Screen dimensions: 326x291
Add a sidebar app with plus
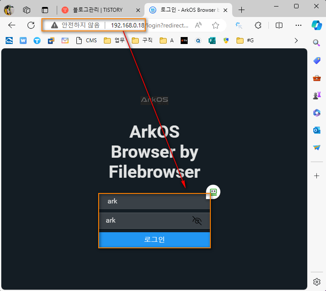tap(317, 176)
